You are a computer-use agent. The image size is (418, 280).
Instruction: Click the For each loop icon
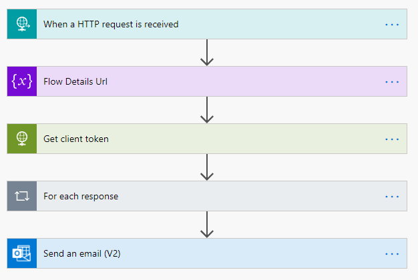(22, 197)
